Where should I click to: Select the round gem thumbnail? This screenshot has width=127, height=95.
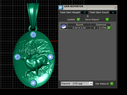click(x=63, y=26)
